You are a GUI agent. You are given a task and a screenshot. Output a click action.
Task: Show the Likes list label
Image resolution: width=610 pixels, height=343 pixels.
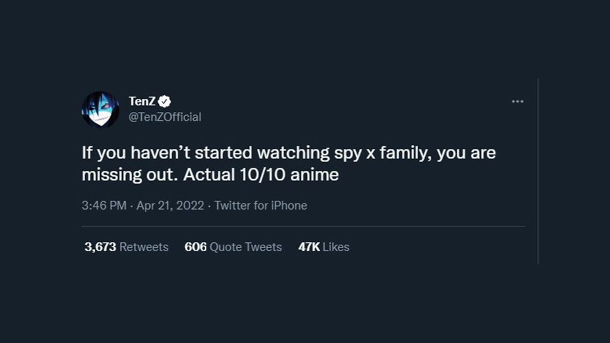[x=336, y=247]
